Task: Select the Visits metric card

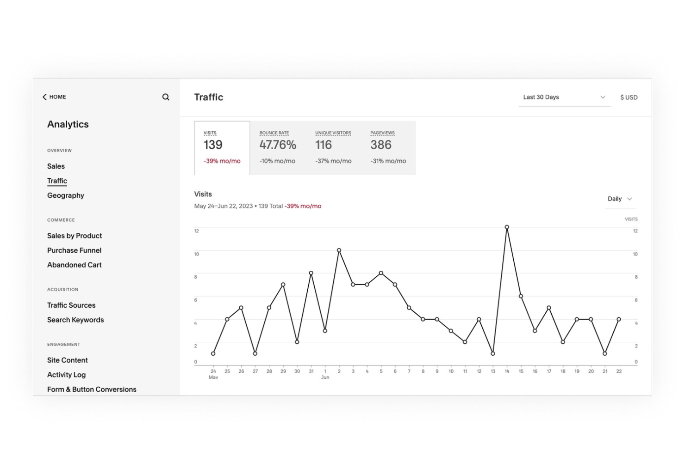Action: pyautogui.click(x=222, y=147)
